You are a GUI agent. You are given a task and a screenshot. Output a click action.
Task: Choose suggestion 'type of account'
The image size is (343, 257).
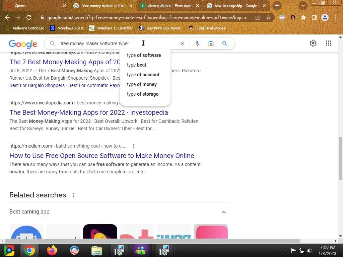point(143,75)
